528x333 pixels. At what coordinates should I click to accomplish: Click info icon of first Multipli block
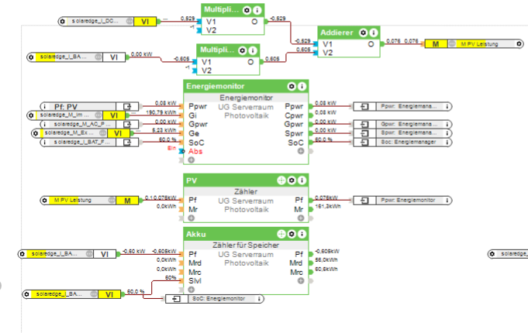tap(257, 10)
